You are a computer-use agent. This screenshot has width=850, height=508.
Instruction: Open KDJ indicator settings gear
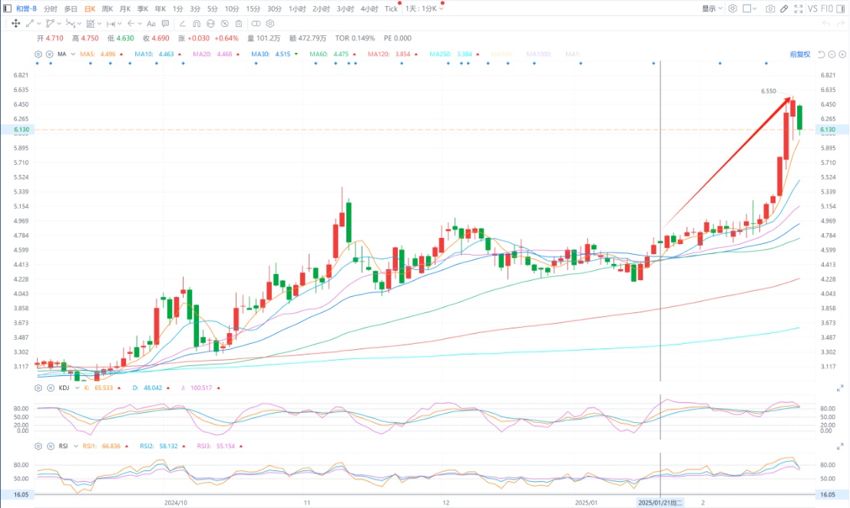click(x=38, y=388)
